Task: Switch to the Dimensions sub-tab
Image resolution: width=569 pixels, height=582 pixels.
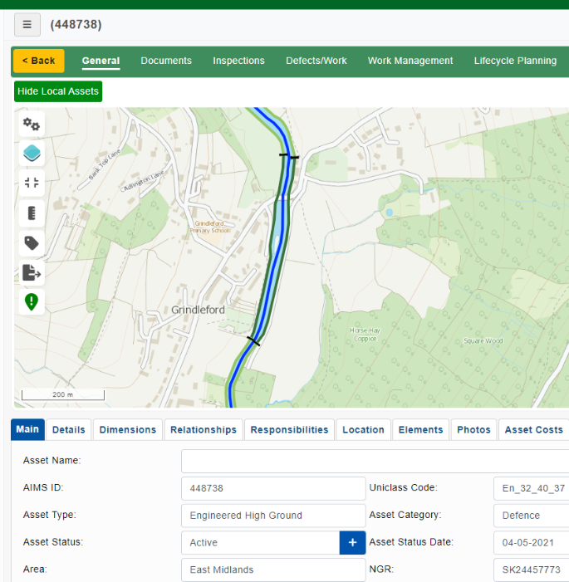Action: [128, 429]
